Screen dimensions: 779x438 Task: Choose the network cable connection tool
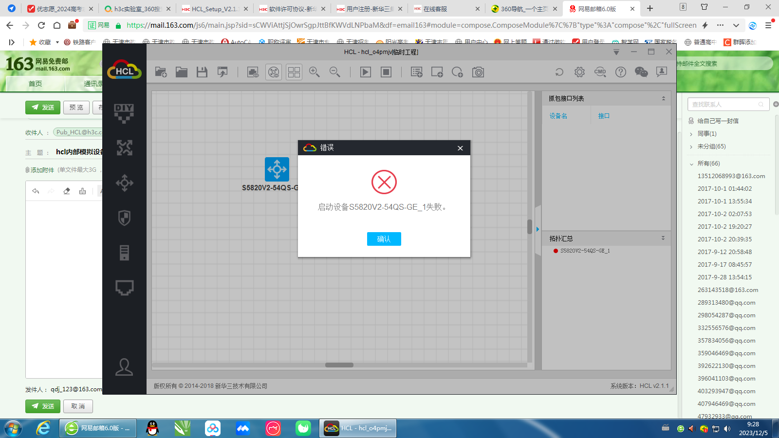124,288
